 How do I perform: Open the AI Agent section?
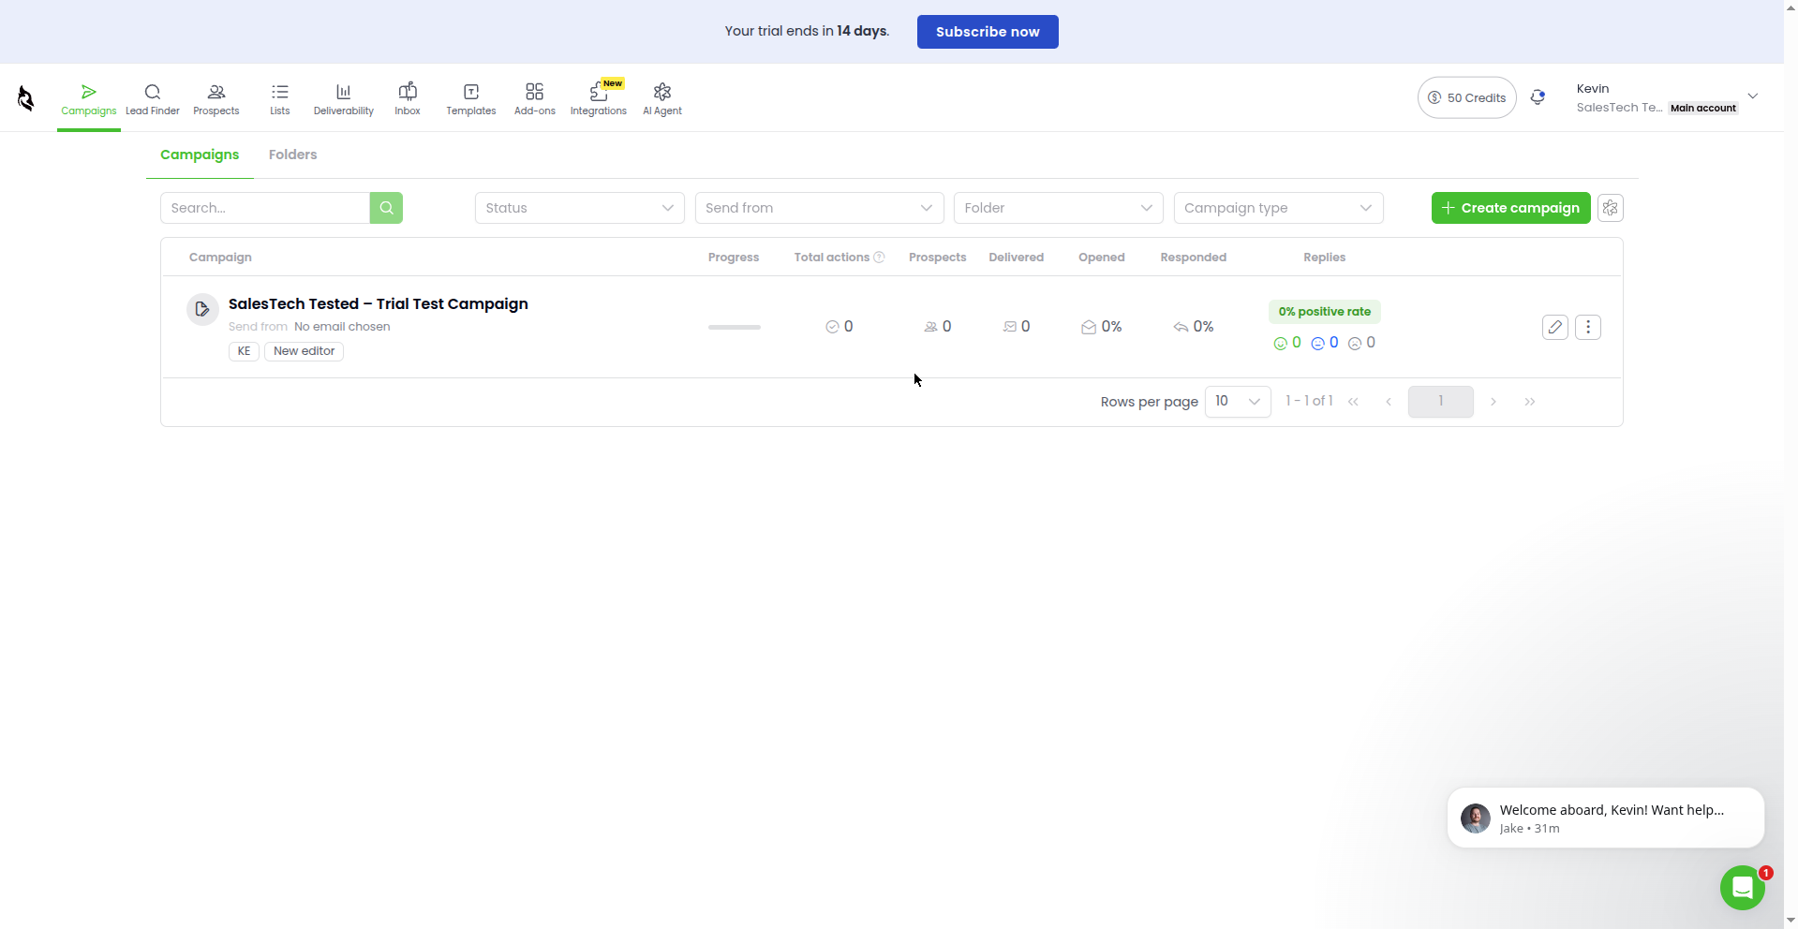pos(662,99)
